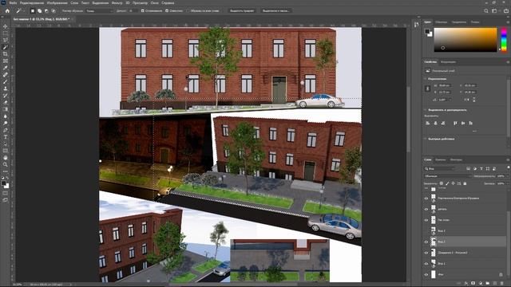
Task: Open the Фильтр menu
Action: coord(117,3)
